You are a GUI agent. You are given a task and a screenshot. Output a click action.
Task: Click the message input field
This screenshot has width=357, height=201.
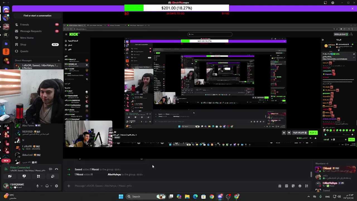[x=173, y=186]
